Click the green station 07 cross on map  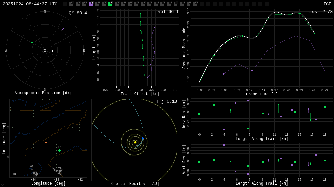(x=59, y=150)
